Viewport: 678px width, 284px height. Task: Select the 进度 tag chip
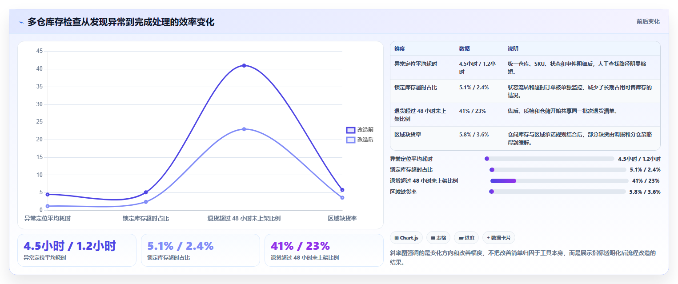466,238
